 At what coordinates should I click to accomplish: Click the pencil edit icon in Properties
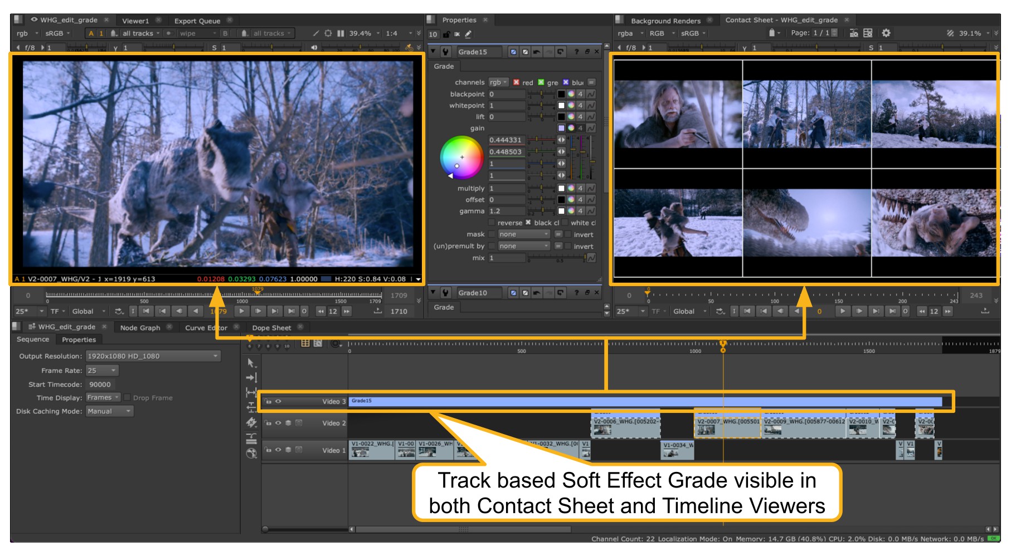coord(468,35)
